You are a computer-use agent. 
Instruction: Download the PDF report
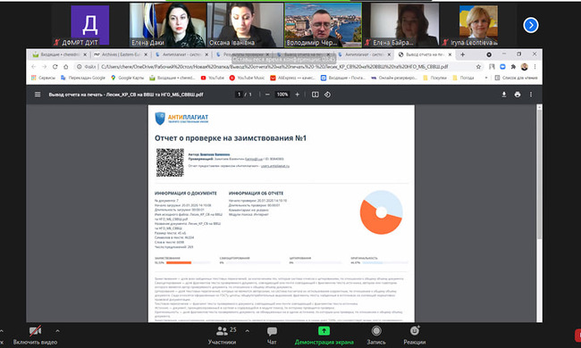(504, 95)
